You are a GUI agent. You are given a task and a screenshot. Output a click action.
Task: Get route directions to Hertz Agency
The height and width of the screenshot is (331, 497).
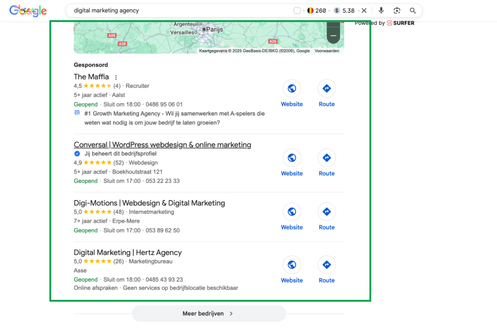pyautogui.click(x=327, y=265)
